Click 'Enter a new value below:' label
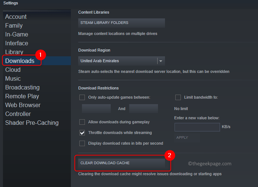 pos(197,118)
